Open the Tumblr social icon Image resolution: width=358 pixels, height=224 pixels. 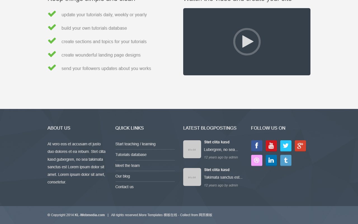pos(286,160)
